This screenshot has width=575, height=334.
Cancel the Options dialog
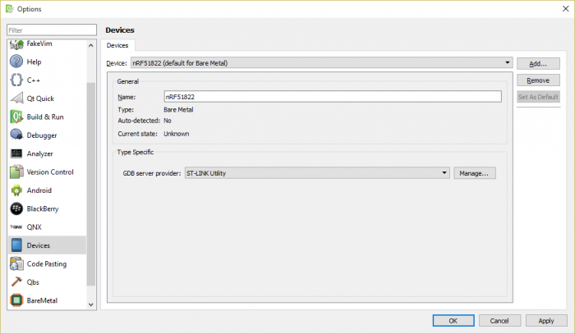[x=499, y=320]
